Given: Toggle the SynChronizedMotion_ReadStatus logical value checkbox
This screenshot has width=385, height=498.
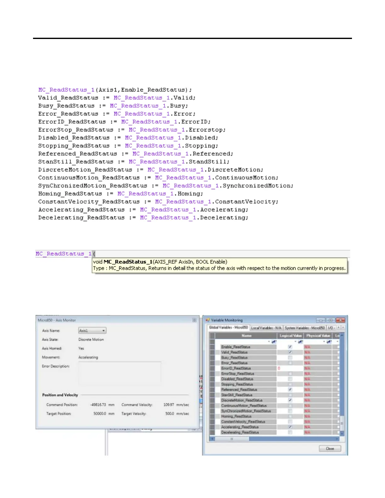Looking at the screenshot, I should click(290, 411).
